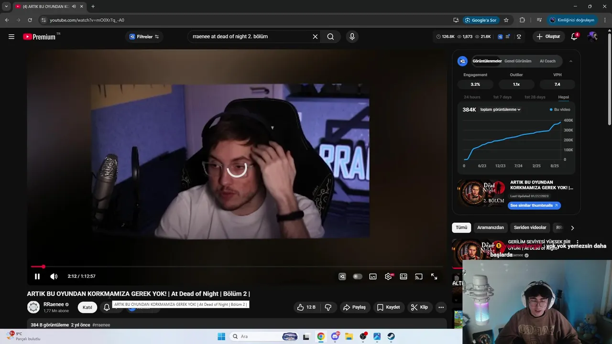This screenshot has height=344, width=612.
Task: Mute the video volume
Action: click(x=54, y=277)
